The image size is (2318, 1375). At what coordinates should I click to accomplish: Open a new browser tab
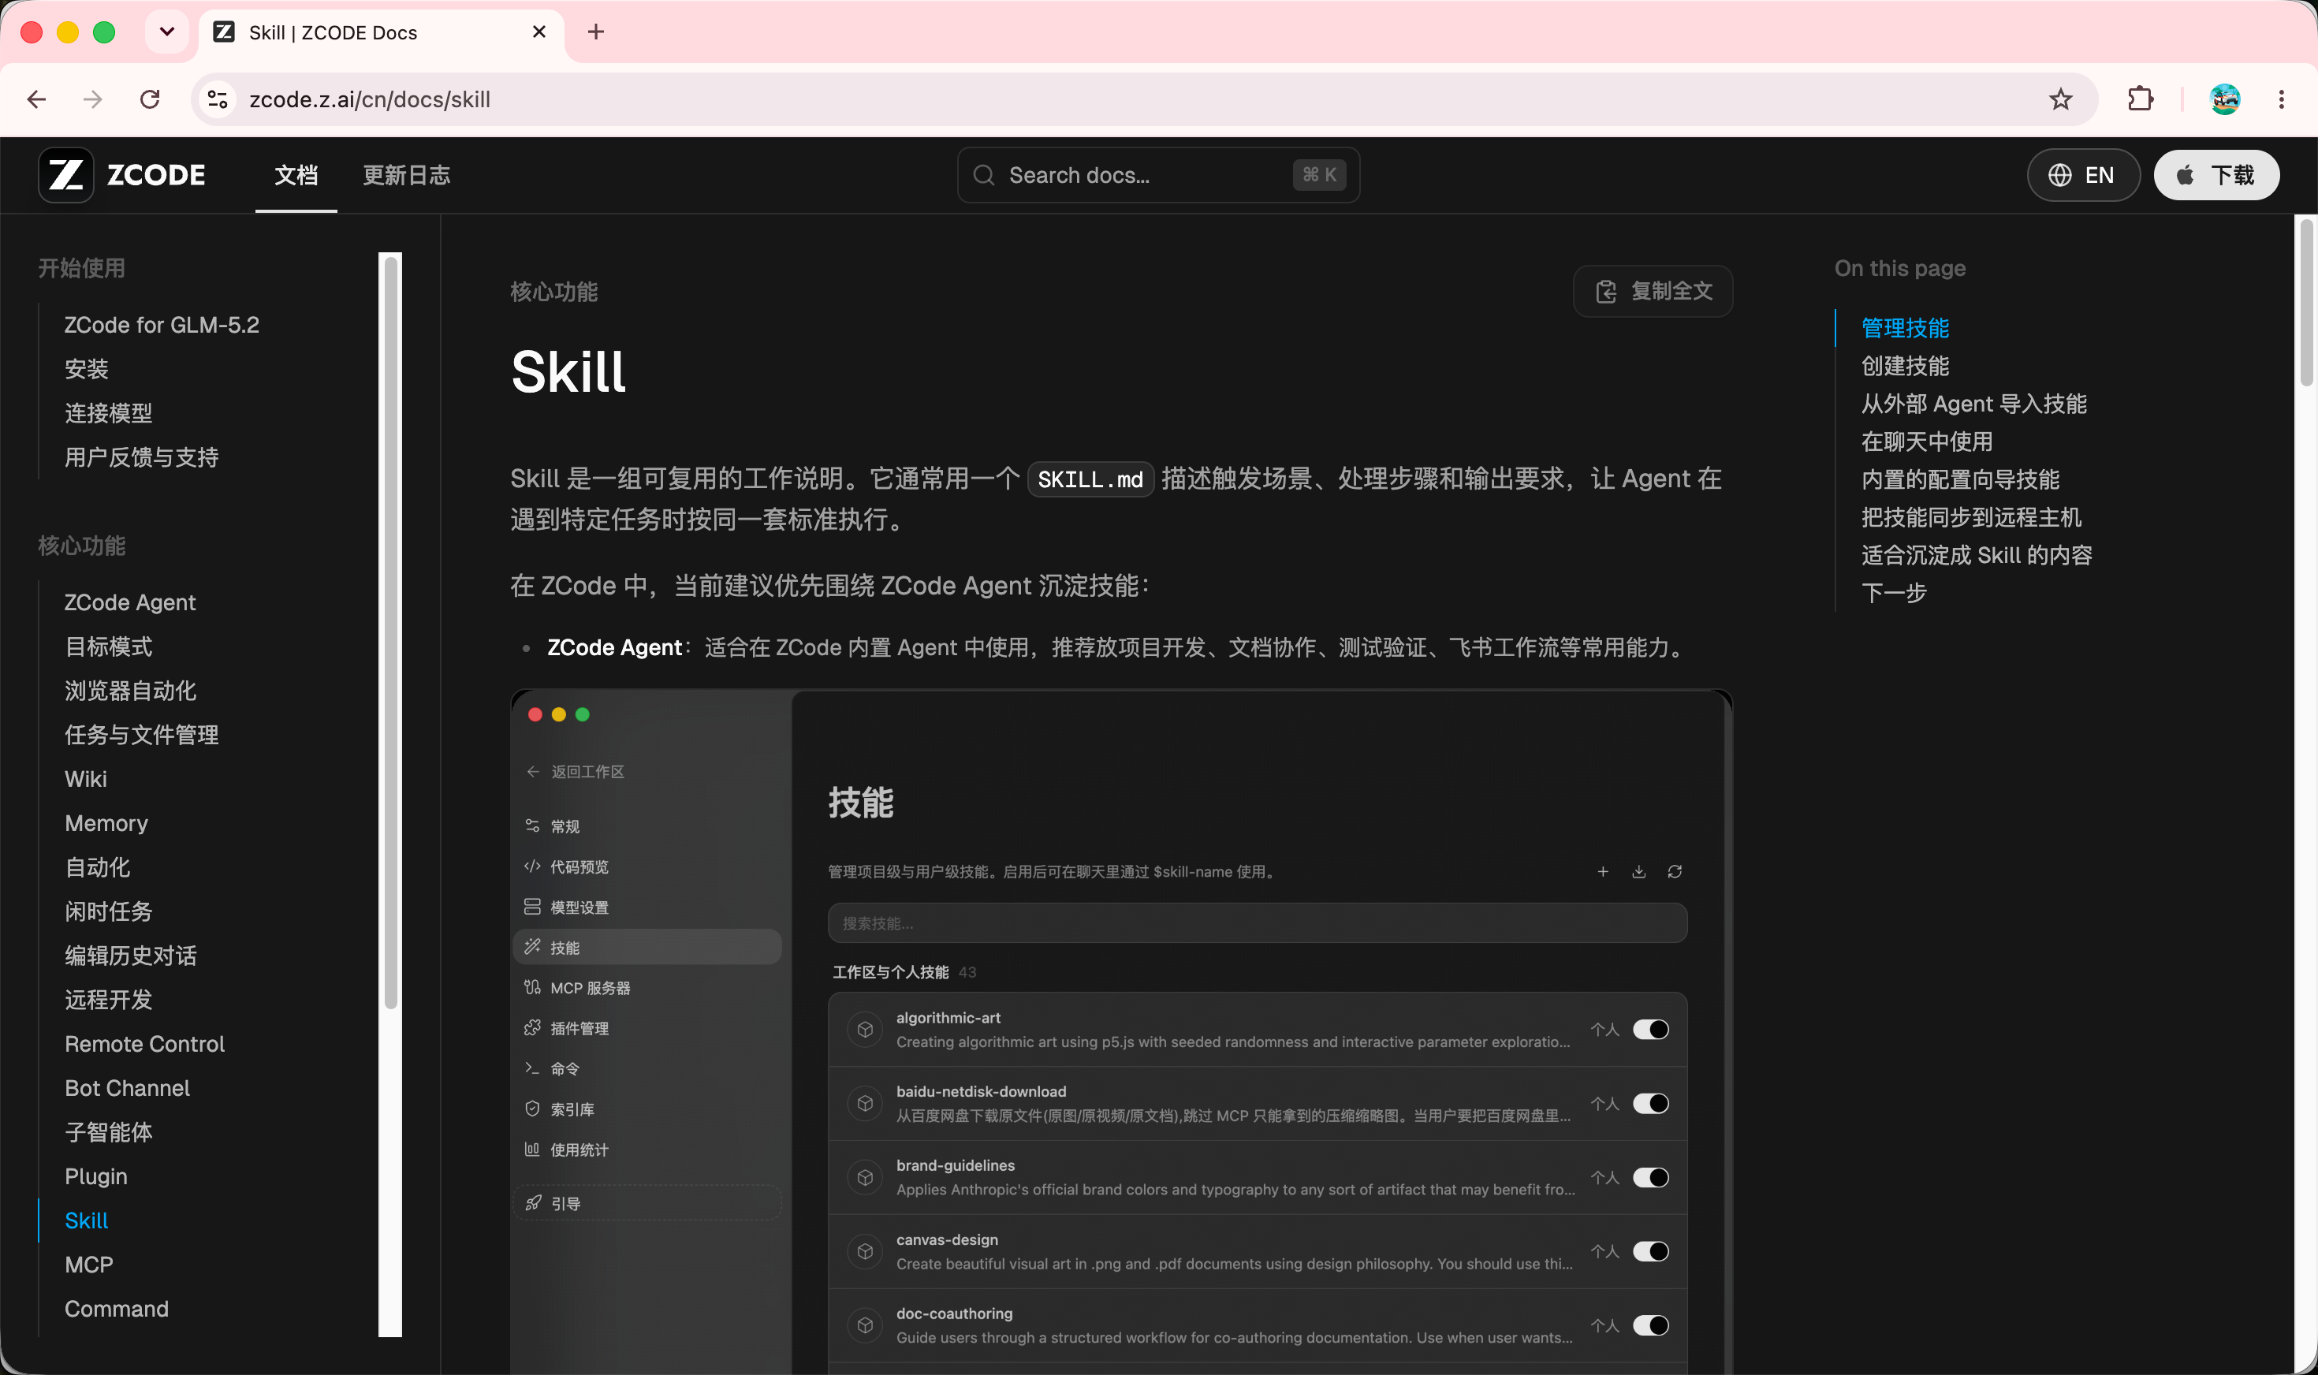pos(596,32)
